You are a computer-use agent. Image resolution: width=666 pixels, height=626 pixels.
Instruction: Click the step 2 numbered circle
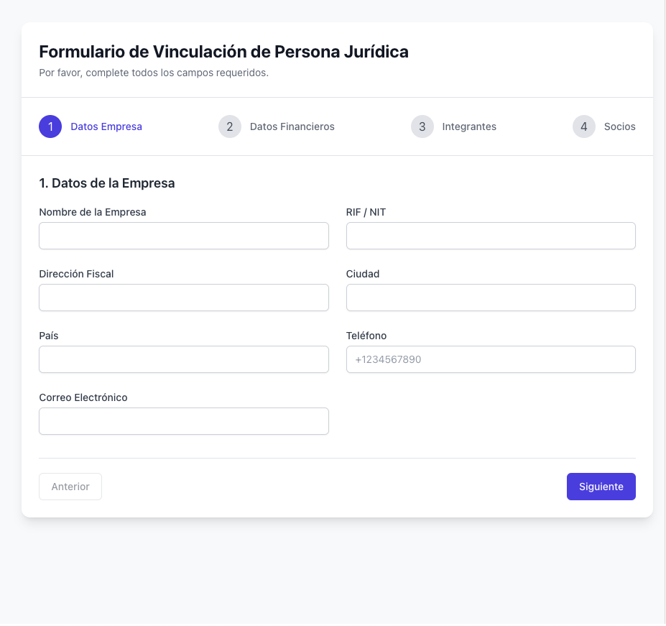229,126
